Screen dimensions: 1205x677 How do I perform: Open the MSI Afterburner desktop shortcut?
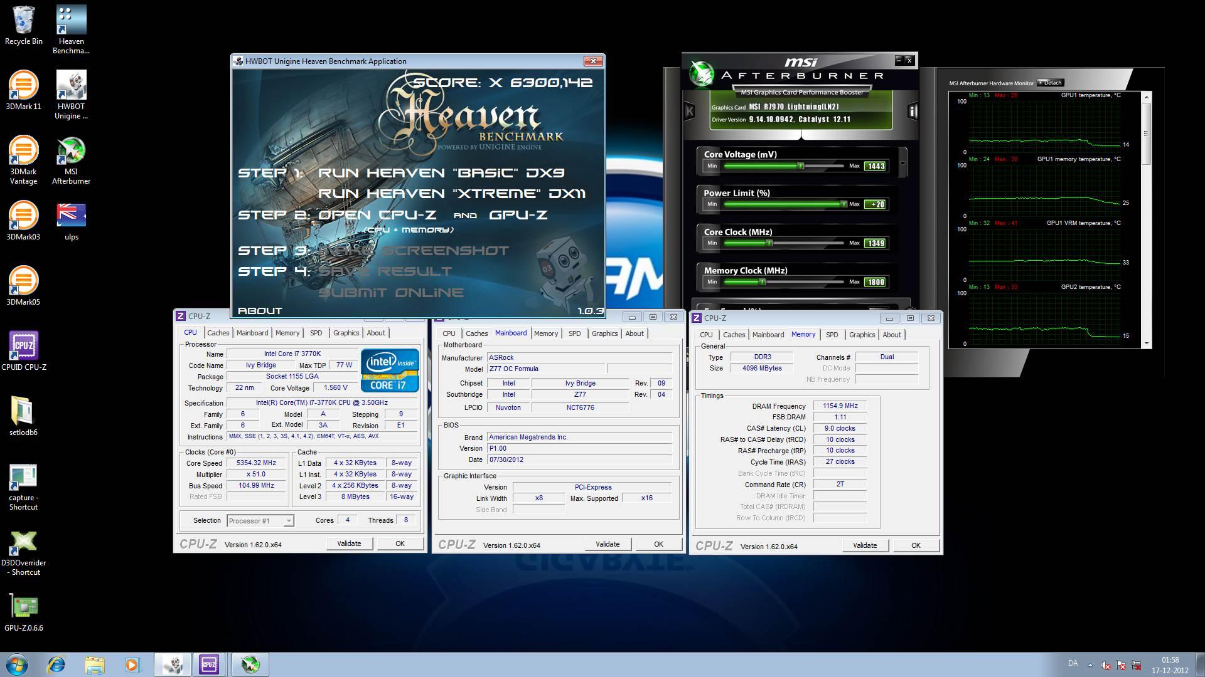[71, 160]
